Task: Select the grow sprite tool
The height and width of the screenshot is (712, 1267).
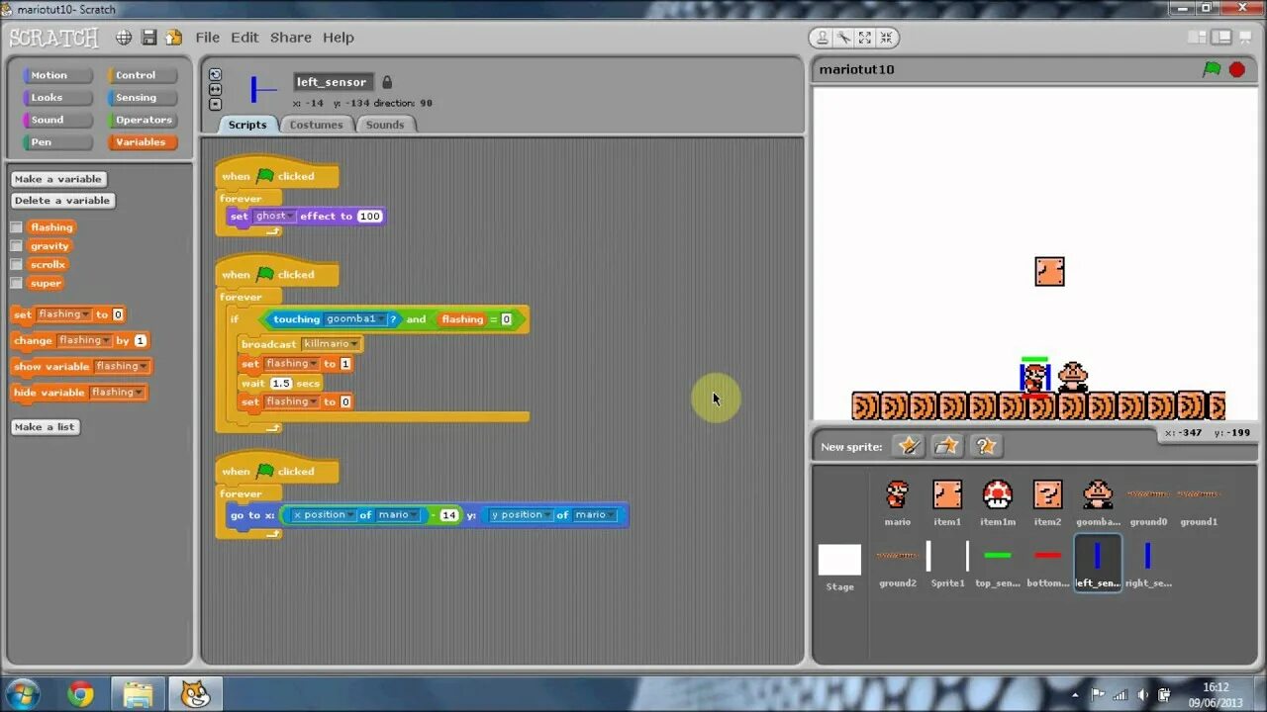Action: point(865,38)
